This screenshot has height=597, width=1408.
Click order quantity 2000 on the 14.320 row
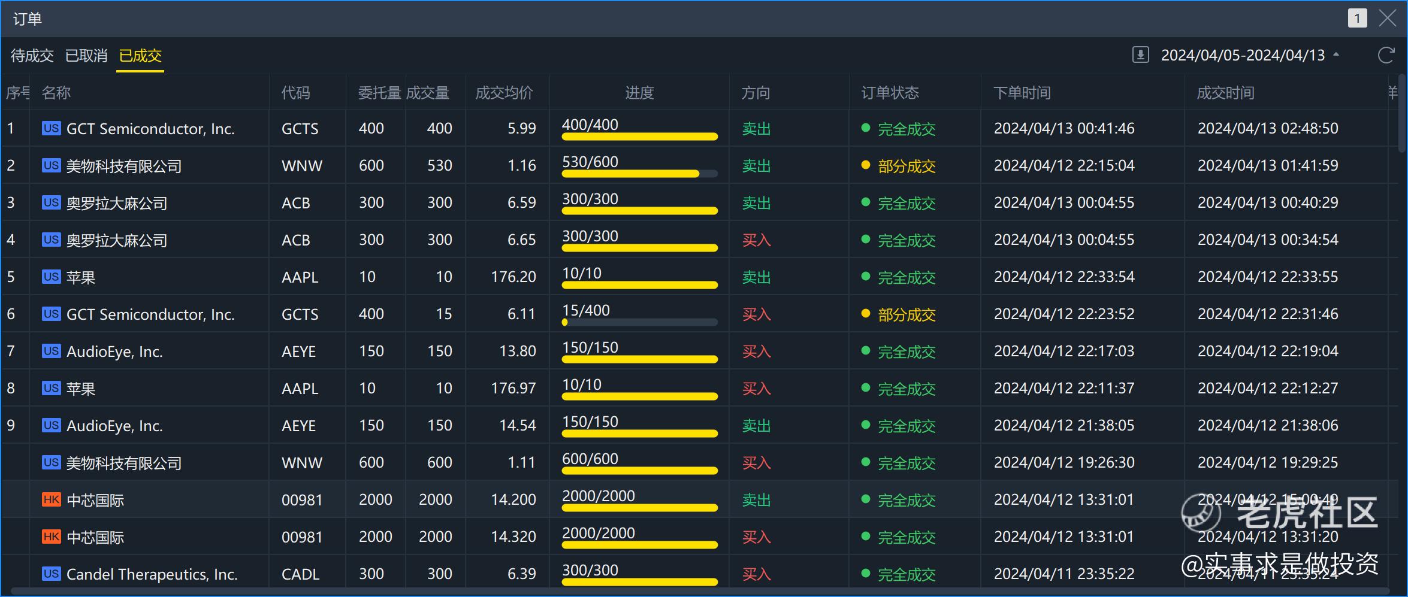376,537
